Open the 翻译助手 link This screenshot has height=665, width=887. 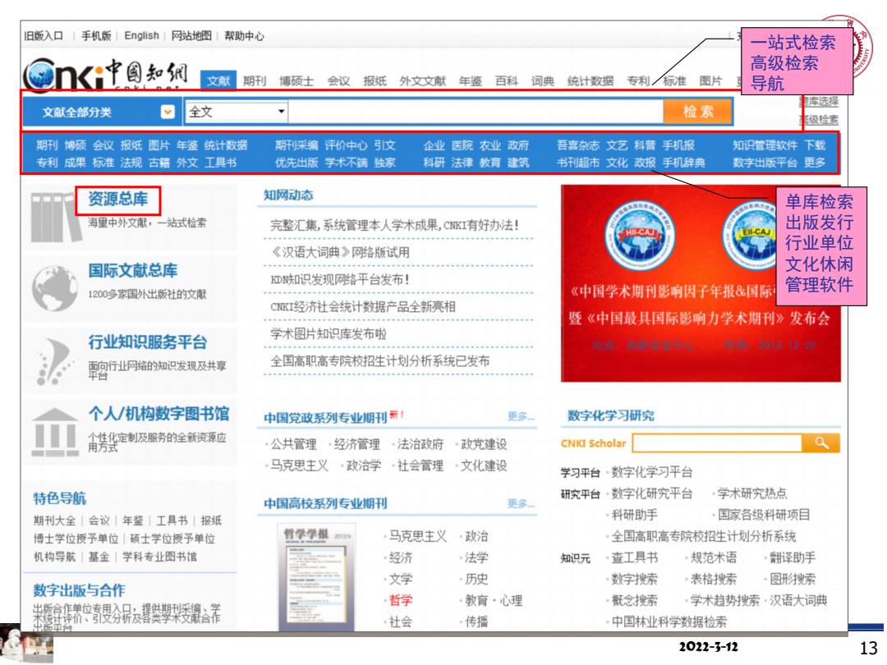[793, 558]
